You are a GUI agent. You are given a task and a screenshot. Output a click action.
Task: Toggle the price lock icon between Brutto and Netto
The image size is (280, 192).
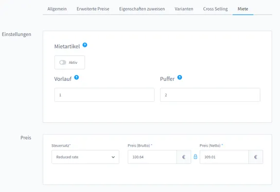[x=195, y=157]
